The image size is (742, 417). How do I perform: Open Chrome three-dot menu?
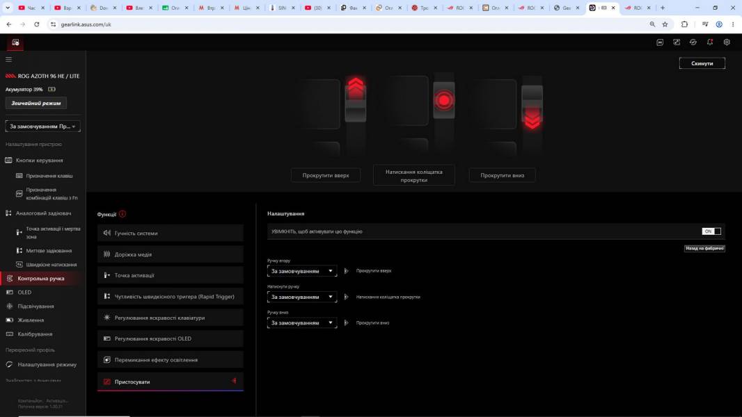(732, 24)
